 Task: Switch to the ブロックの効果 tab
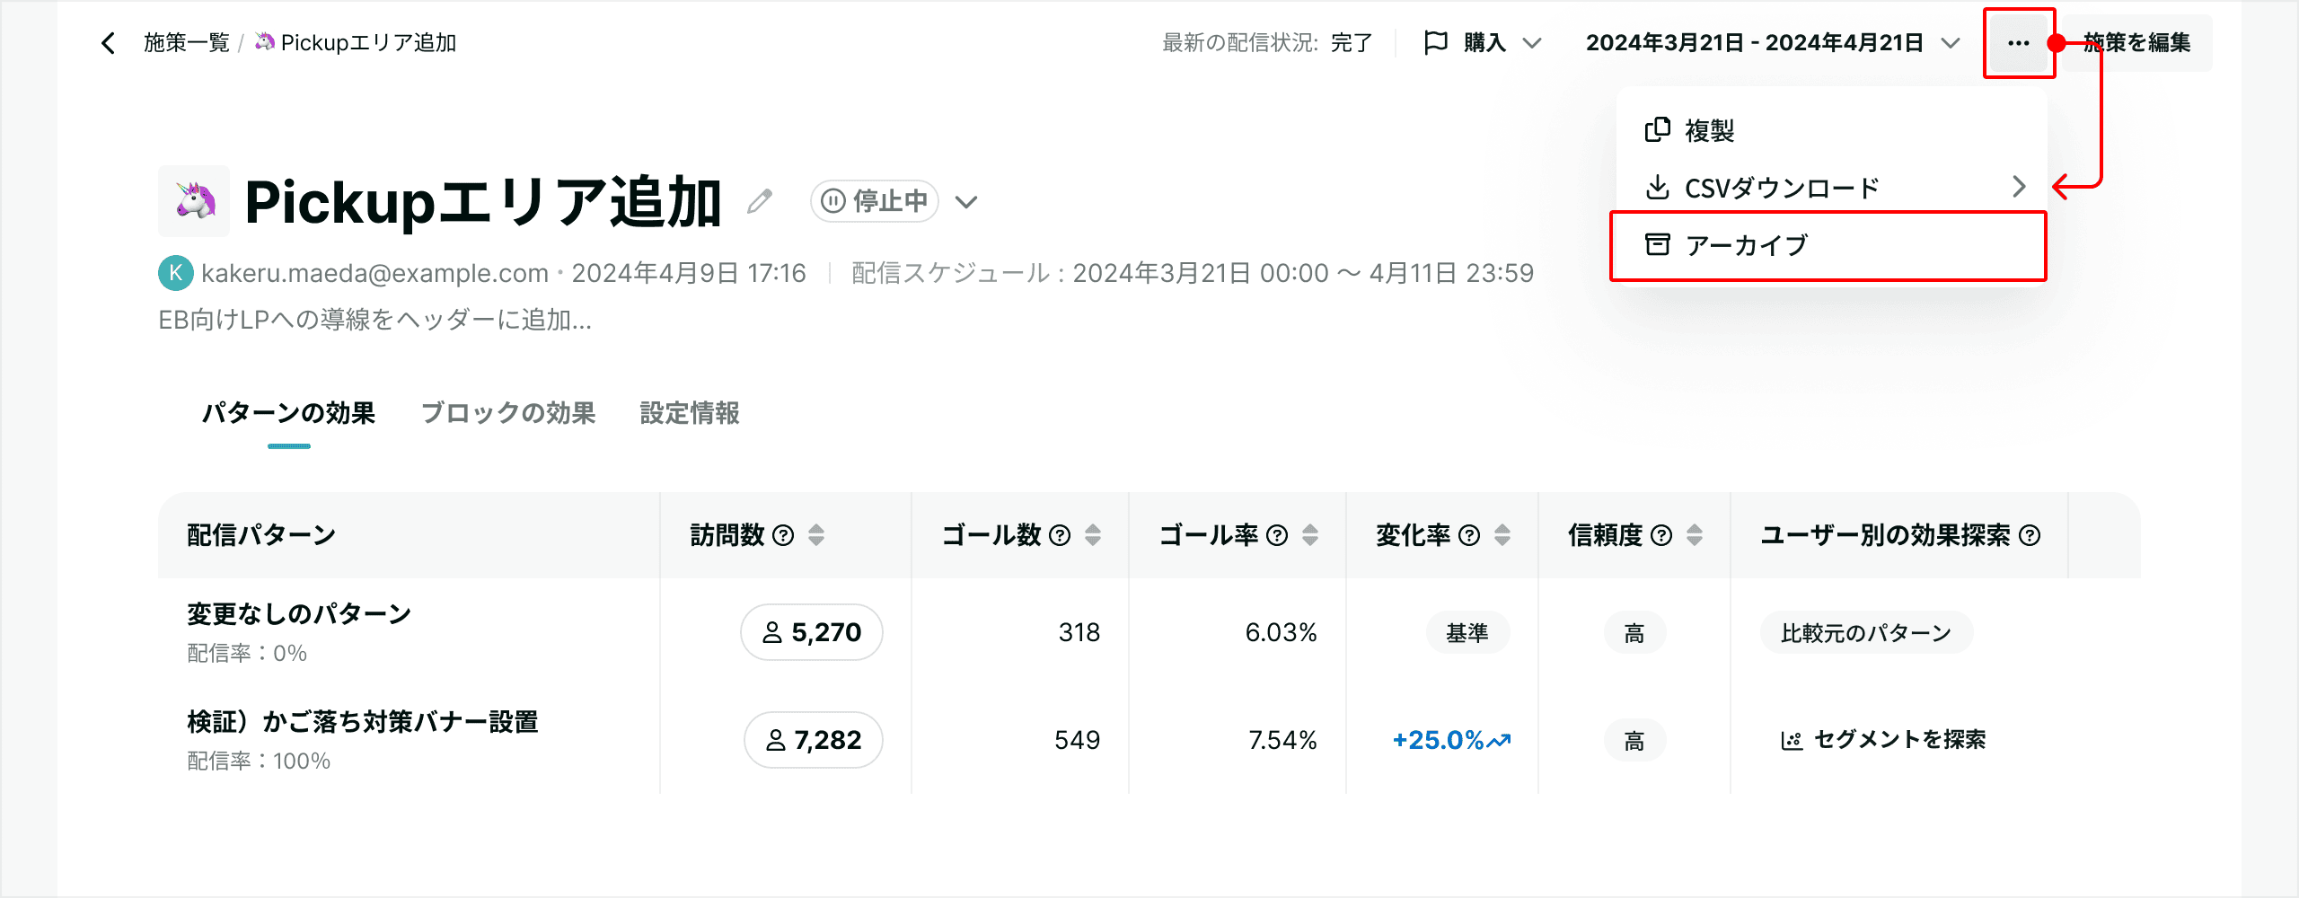click(x=508, y=413)
